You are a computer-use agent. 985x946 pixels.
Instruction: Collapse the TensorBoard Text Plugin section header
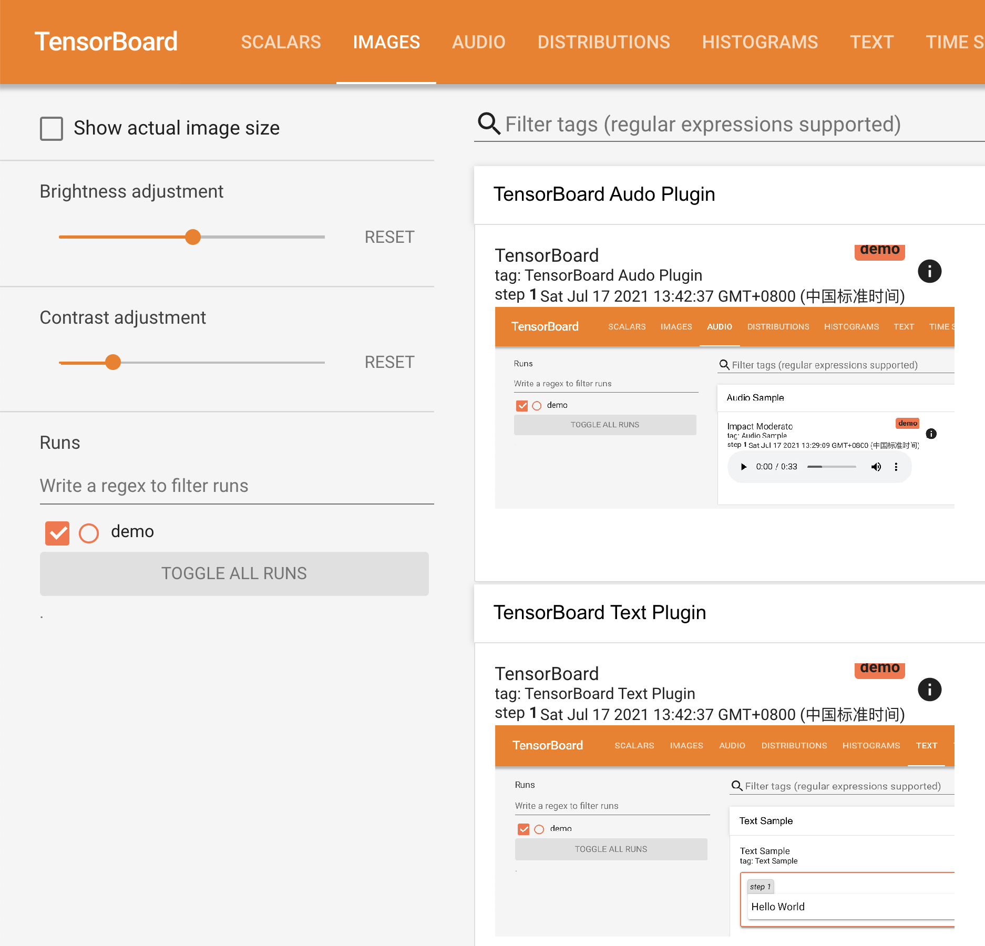730,613
